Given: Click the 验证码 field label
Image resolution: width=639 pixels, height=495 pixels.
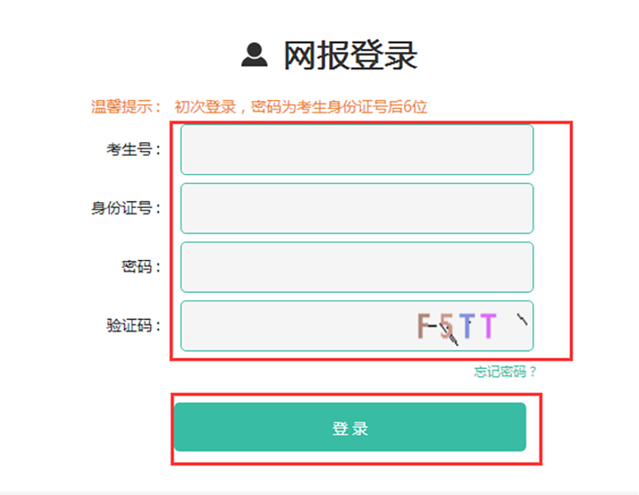Looking at the screenshot, I should pyautogui.click(x=132, y=324).
